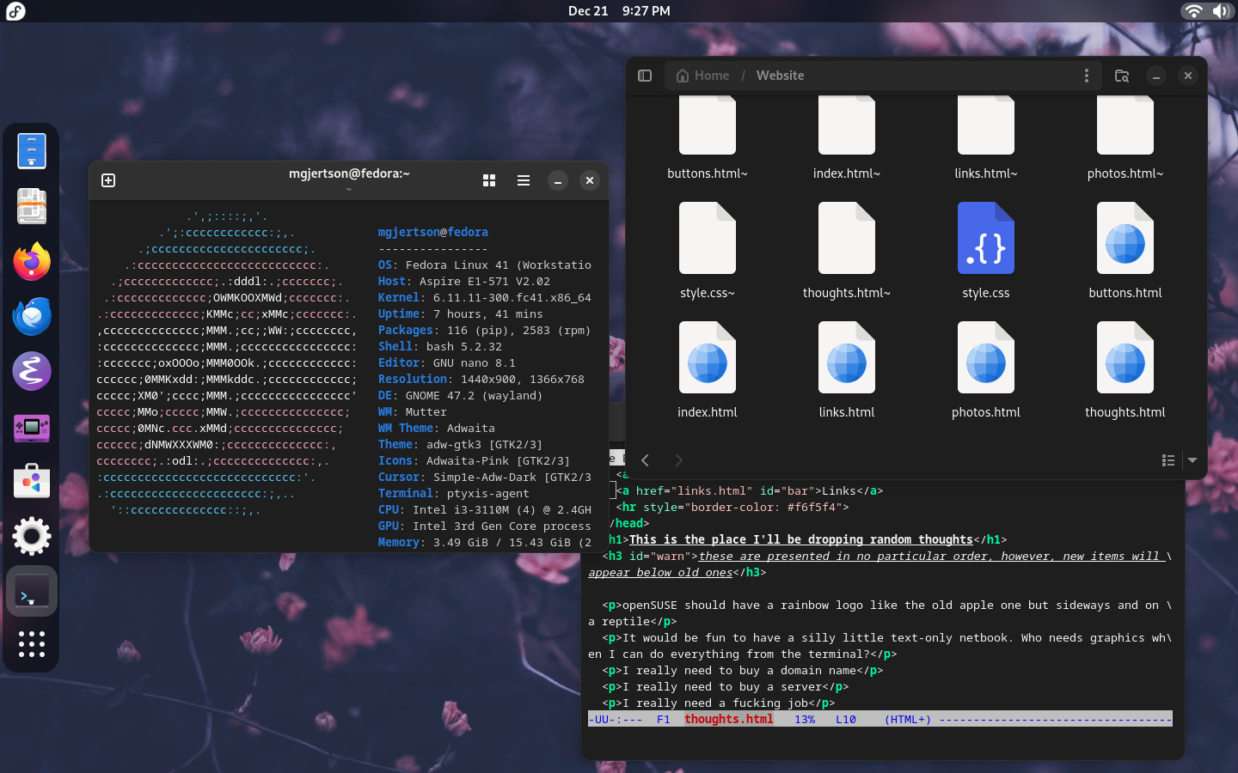The width and height of the screenshot is (1238, 773).
Task: Click the 13% position indicator in Emacs
Action: [x=805, y=719]
